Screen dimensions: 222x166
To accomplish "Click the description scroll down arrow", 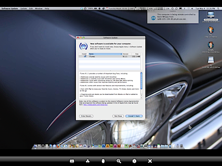I will click(142, 98).
